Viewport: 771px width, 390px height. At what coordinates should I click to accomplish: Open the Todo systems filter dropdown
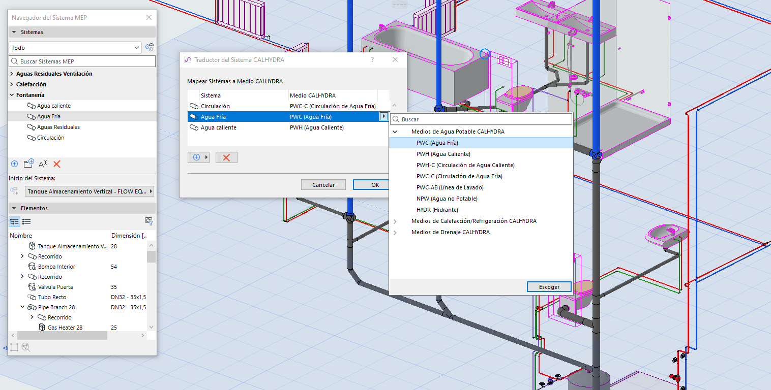[x=75, y=48]
